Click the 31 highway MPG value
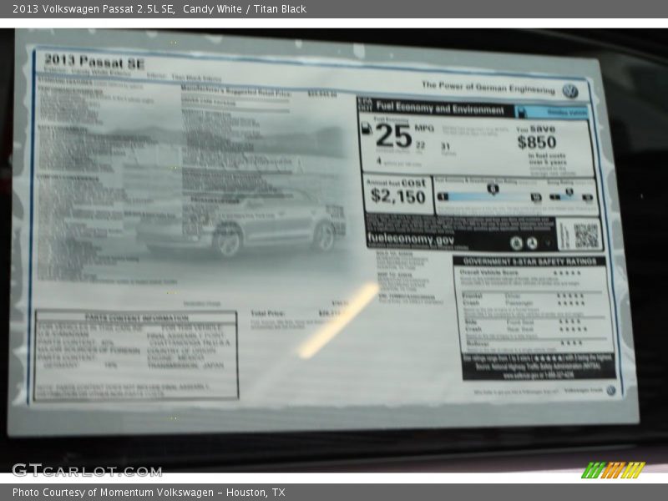Image resolution: width=668 pixels, height=501 pixels. pos(446,146)
